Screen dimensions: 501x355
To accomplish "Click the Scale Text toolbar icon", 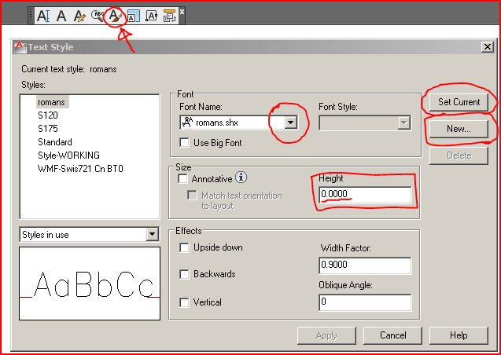I will pos(133,16).
